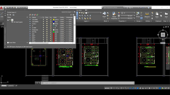Click the Plot (print) icon in Quick Access
Screen dimensions: 170x95
[x=16, y=7]
